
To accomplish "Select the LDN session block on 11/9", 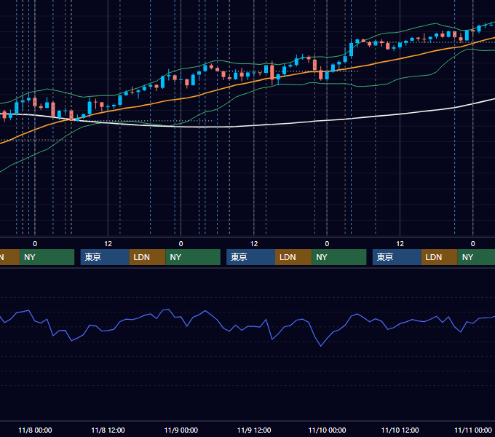I will 293,257.
